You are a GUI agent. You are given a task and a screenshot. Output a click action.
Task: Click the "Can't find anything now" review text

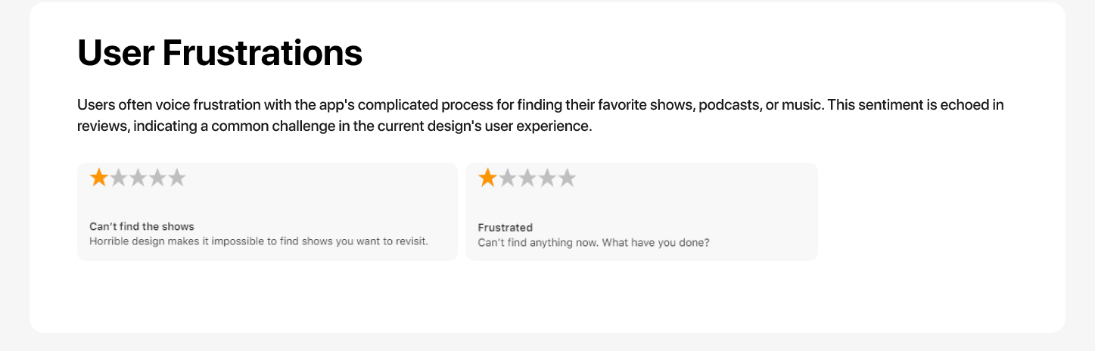[593, 243]
